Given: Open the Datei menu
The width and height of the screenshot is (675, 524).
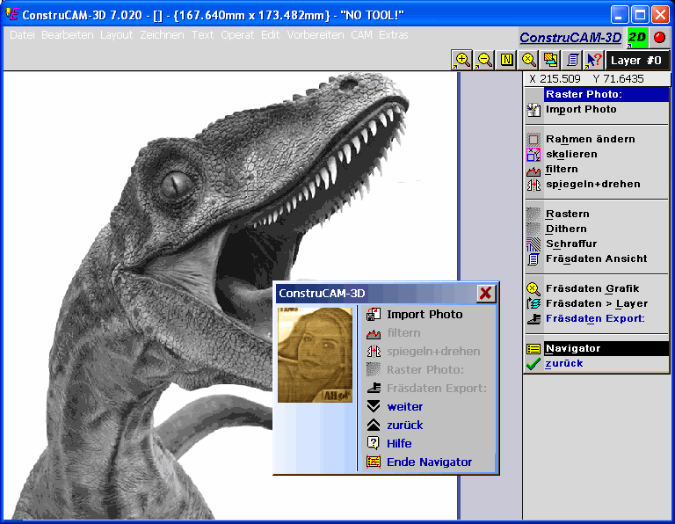Looking at the screenshot, I should click(x=22, y=35).
